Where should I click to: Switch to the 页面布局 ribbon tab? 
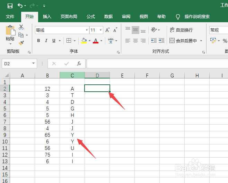click(69, 17)
